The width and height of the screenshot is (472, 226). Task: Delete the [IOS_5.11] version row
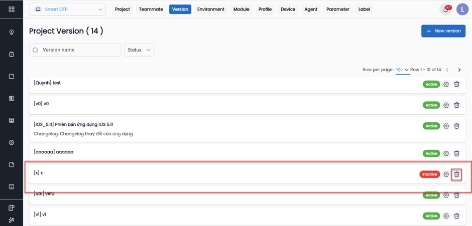(x=456, y=126)
